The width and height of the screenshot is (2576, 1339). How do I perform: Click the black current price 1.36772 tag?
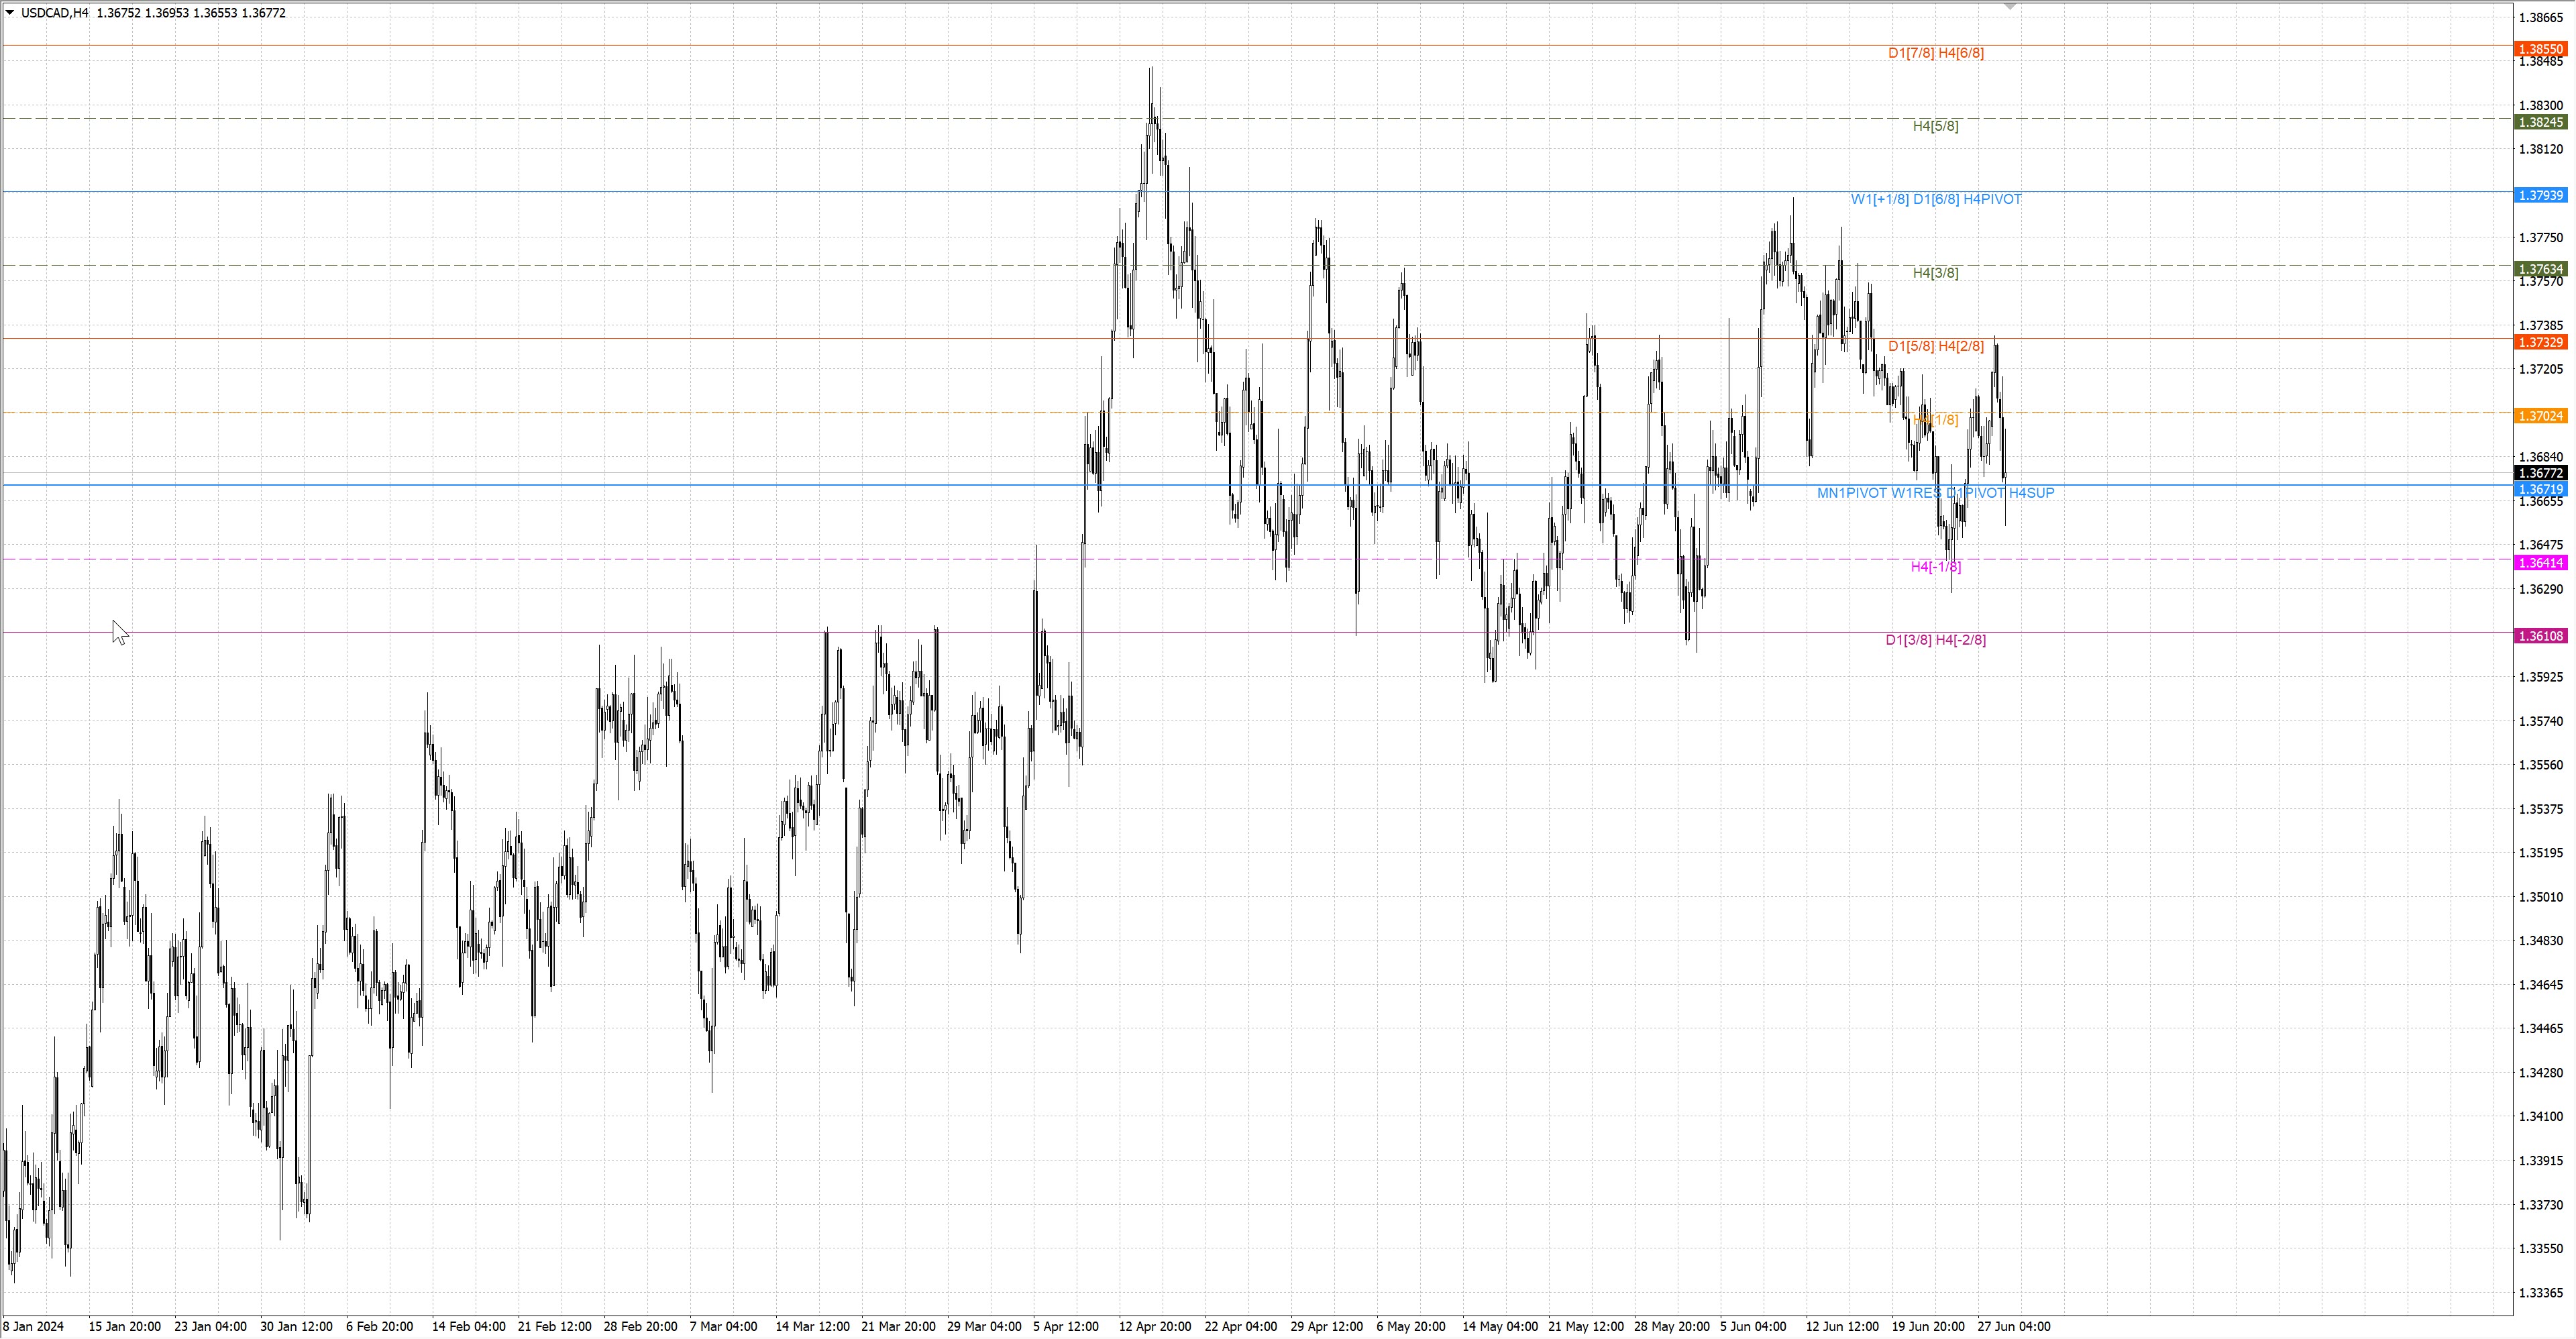pyautogui.click(x=2540, y=473)
